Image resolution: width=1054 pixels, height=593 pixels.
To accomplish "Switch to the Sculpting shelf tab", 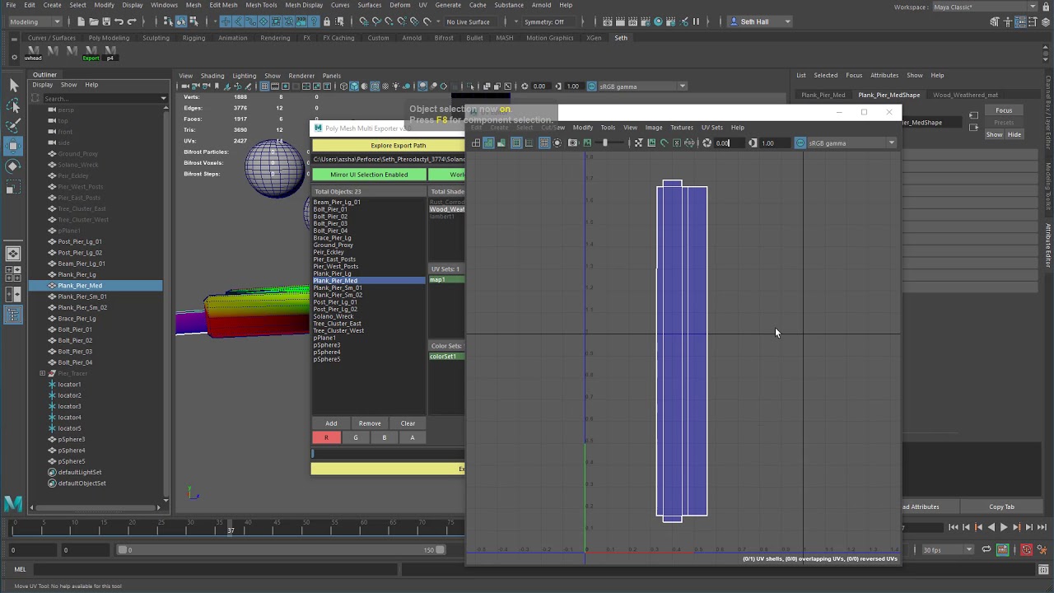I will point(156,38).
